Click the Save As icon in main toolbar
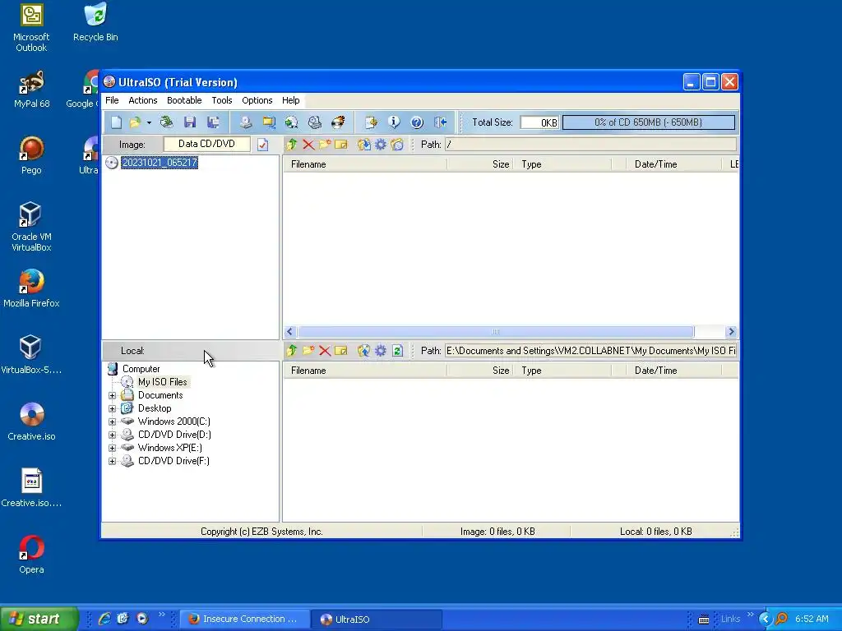The height and width of the screenshot is (631, 842). pyautogui.click(x=213, y=122)
